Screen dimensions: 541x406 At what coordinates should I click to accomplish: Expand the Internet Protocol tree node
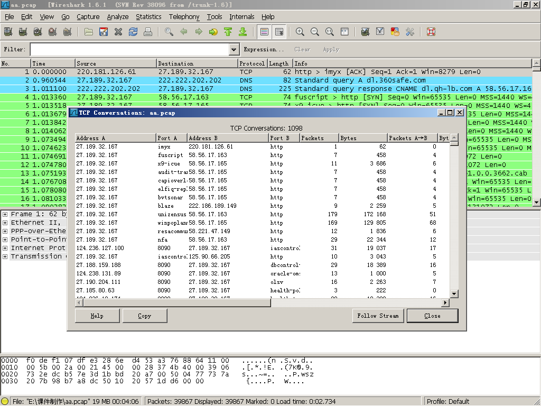click(x=5, y=248)
